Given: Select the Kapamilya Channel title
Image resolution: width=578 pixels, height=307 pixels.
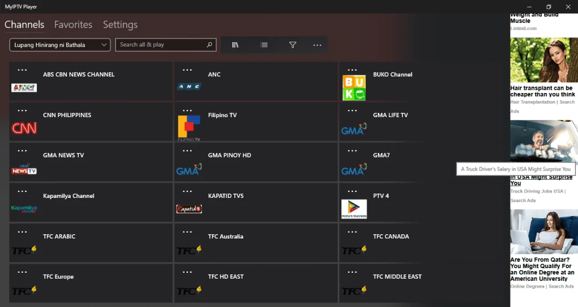Looking at the screenshot, I should point(69,196).
